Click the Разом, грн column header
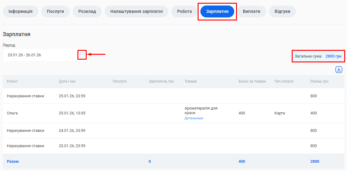347x171 pixels. click(x=320, y=81)
